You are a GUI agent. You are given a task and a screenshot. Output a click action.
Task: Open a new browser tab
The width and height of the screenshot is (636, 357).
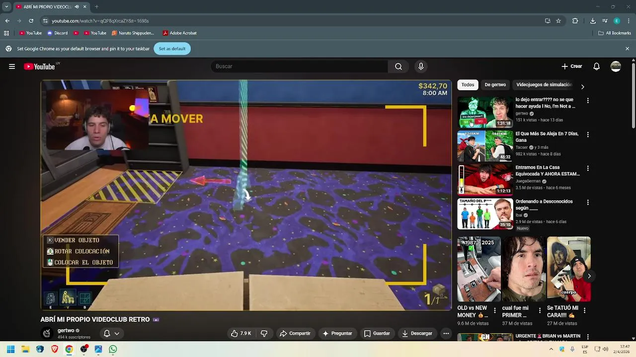[x=96, y=7]
